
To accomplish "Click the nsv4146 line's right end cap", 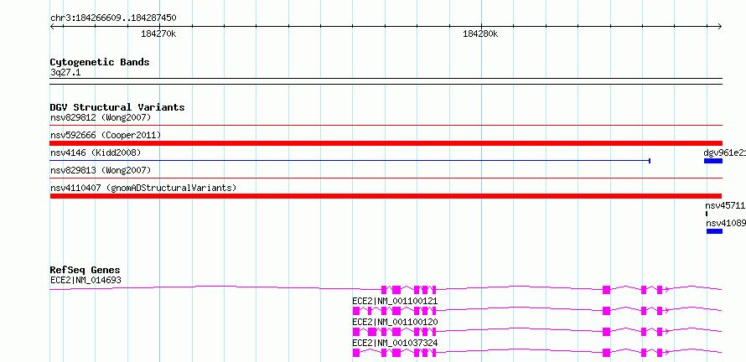I will [x=650, y=161].
